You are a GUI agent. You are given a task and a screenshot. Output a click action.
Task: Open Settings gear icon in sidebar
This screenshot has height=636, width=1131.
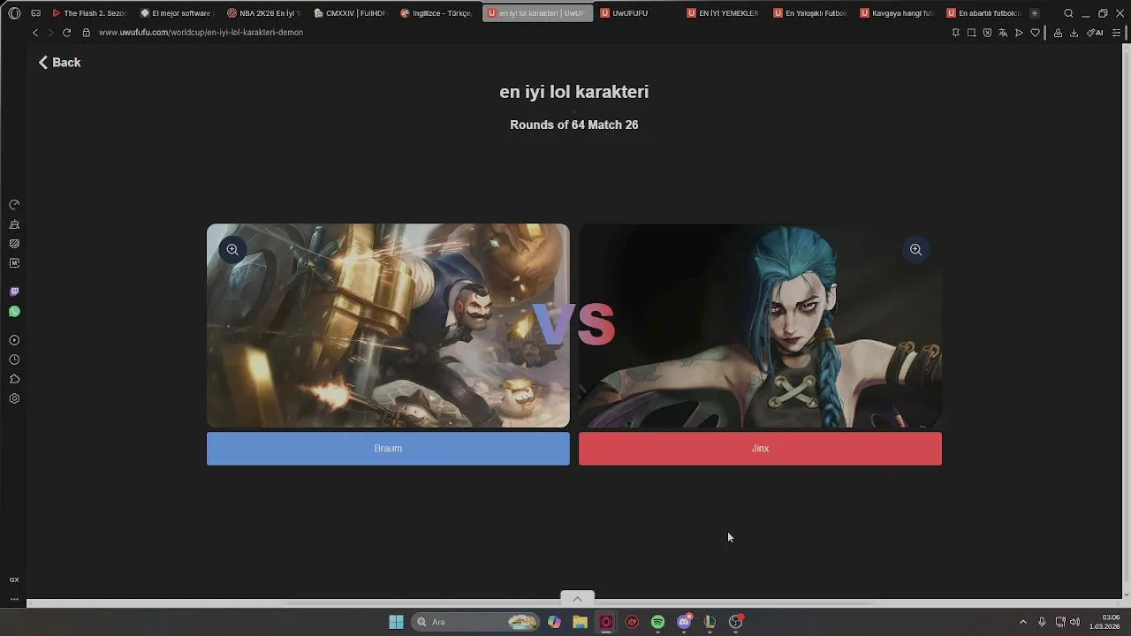coord(14,398)
